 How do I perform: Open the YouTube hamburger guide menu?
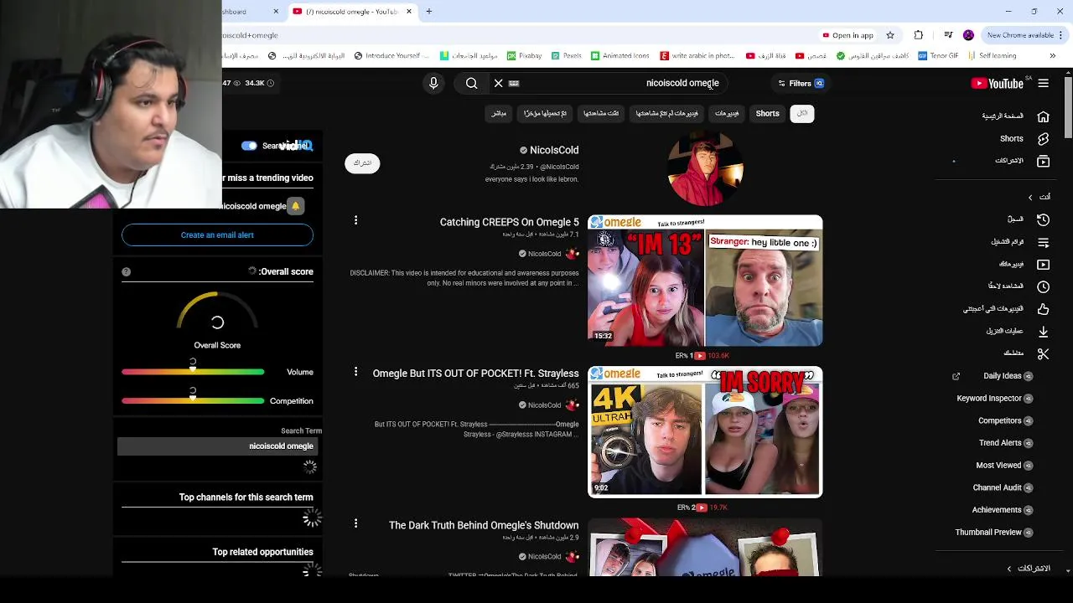(1043, 83)
